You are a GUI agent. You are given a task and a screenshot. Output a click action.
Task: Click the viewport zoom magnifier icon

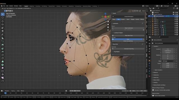(x=108, y=22)
